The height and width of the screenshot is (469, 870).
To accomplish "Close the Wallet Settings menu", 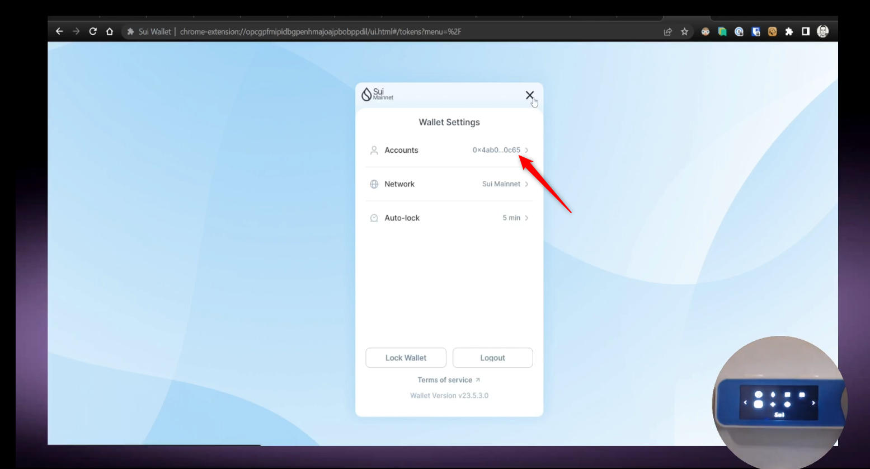I will [529, 95].
